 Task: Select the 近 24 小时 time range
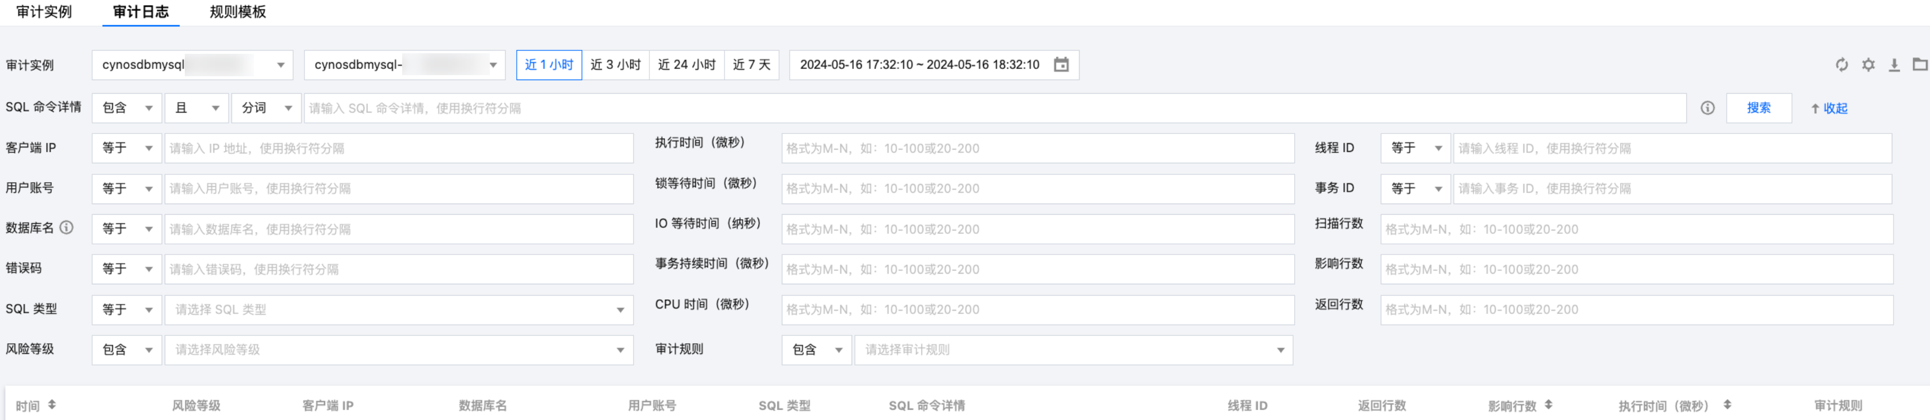[x=686, y=65]
